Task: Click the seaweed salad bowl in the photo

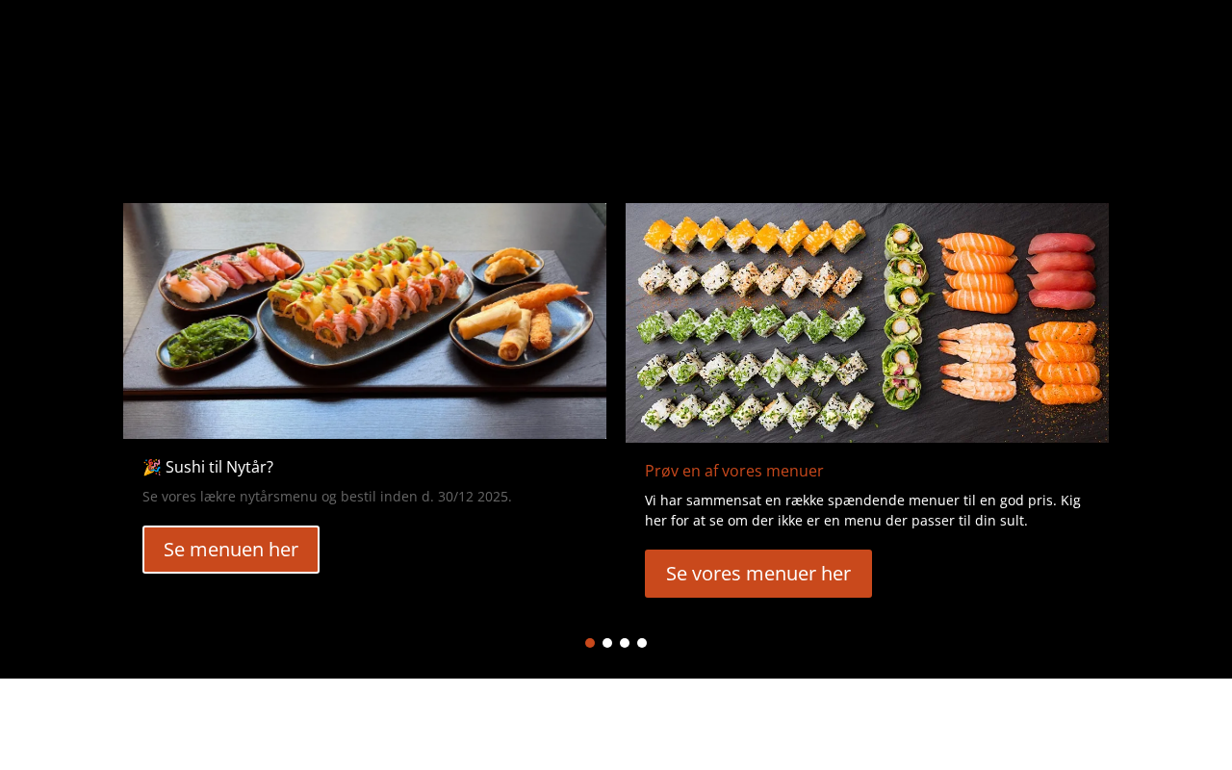Action: (206, 342)
